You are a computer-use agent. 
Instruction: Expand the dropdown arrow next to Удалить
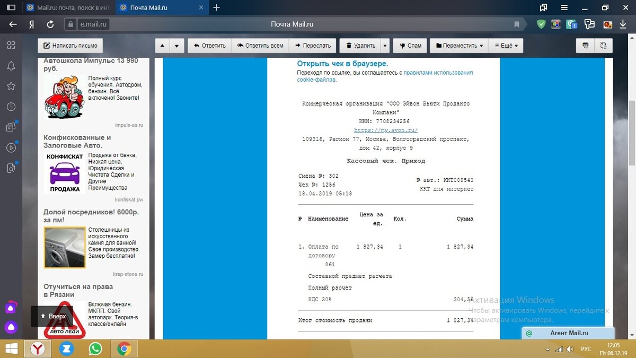[385, 46]
